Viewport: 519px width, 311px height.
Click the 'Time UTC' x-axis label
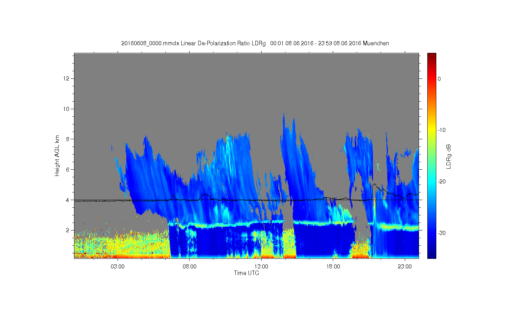pos(246,273)
